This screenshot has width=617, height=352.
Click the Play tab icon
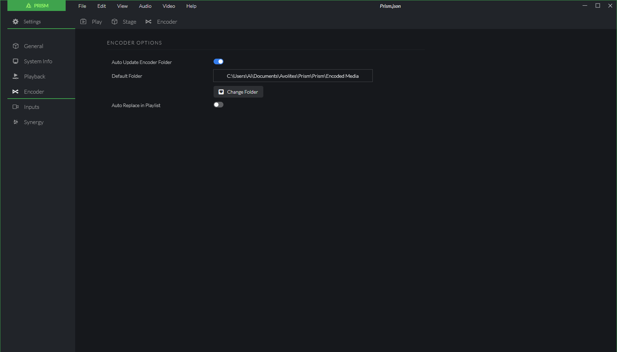[x=83, y=22]
